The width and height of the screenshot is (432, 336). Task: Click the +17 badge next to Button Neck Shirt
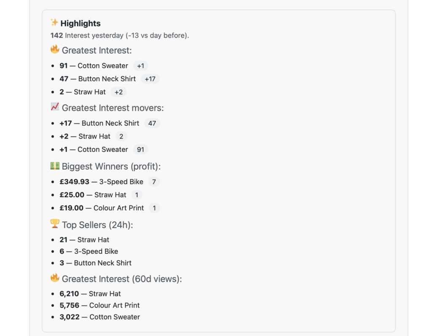pos(150,79)
